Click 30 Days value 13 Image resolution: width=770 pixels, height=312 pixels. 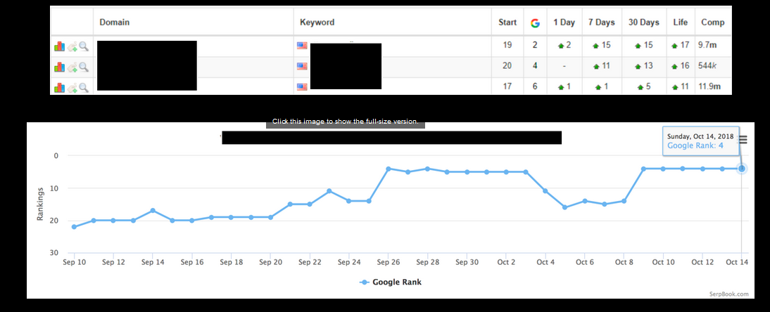pyautogui.click(x=648, y=66)
